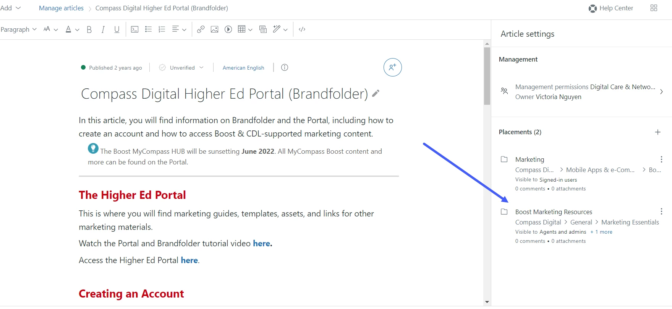
Task: Toggle italic formatting
Action: coord(103,29)
